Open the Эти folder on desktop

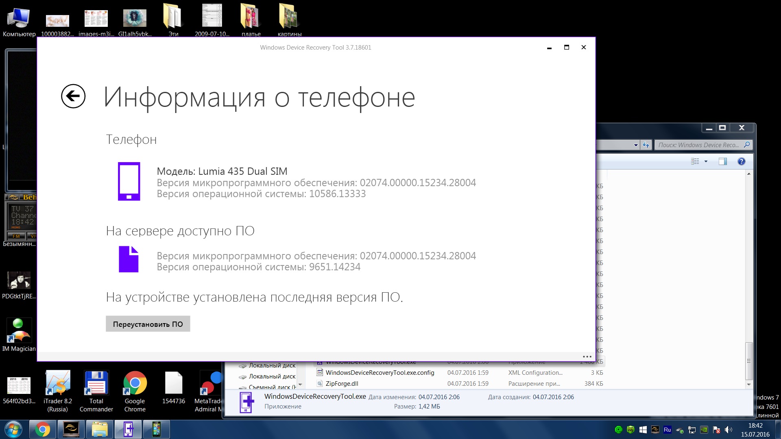tap(173, 20)
